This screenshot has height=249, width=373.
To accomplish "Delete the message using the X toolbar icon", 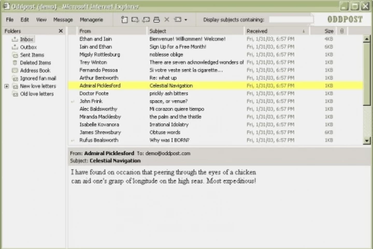I will point(167,20).
